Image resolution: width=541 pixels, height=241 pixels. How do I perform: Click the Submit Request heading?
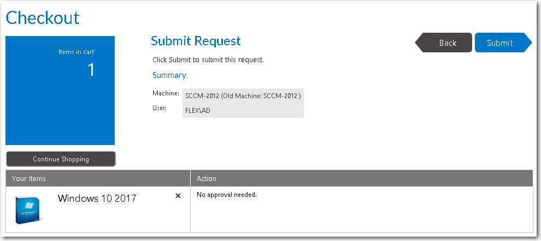tap(196, 41)
